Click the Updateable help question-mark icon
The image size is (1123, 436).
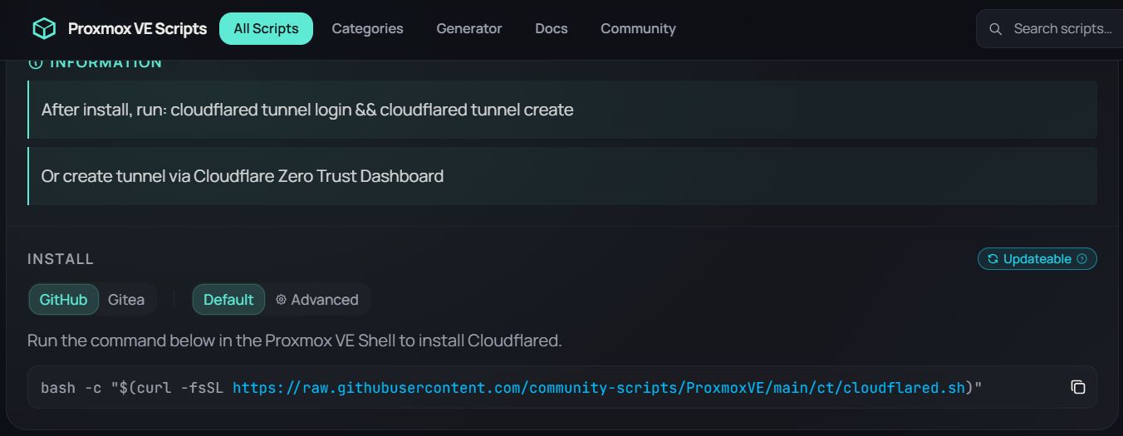coord(1081,259)
